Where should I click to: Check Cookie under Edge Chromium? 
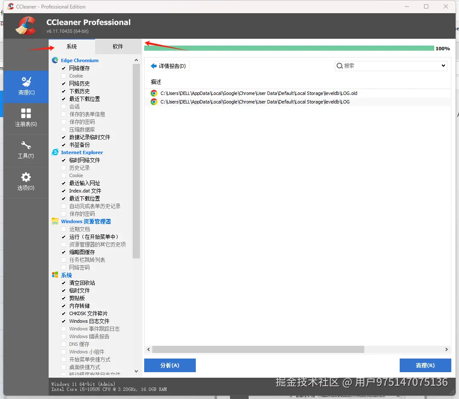64,76
